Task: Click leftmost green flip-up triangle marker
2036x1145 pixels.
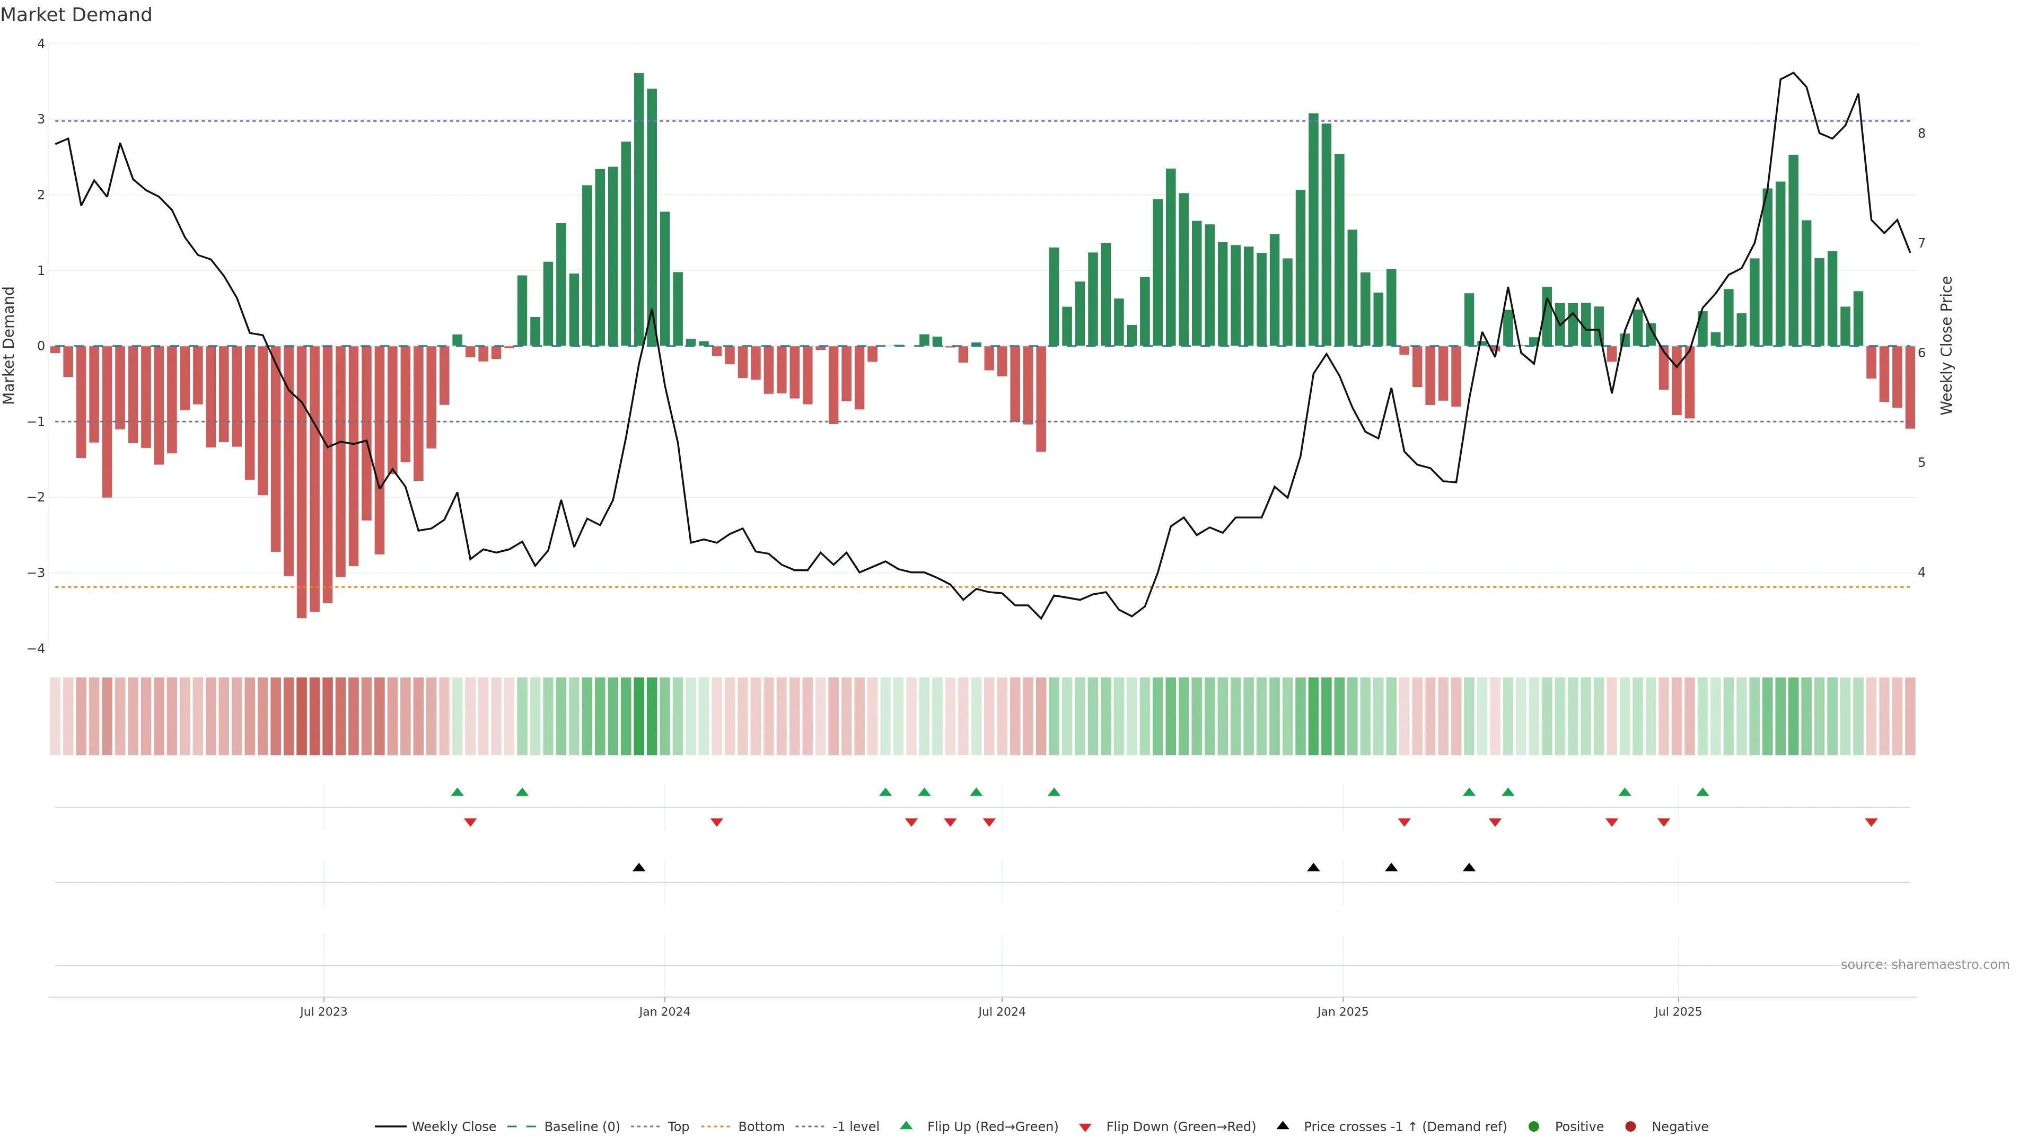Action: 457,792
